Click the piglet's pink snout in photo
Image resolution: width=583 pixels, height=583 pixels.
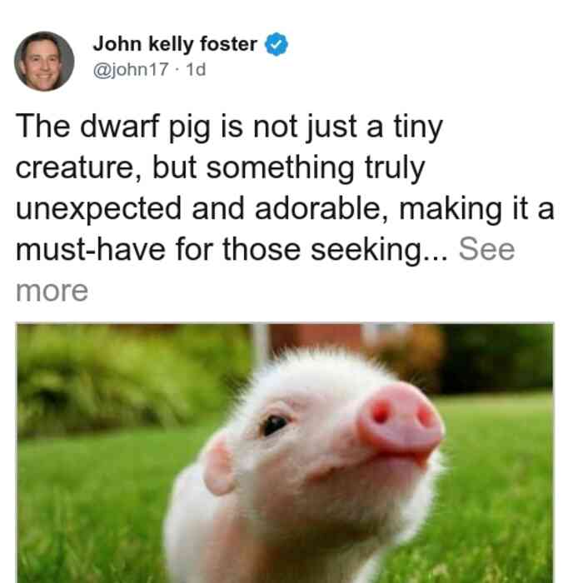pyautogui.click(x=401, y=418)
